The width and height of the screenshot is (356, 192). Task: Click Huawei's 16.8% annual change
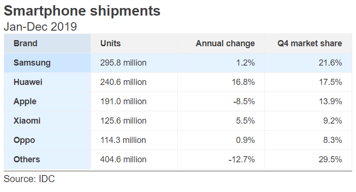244,82
